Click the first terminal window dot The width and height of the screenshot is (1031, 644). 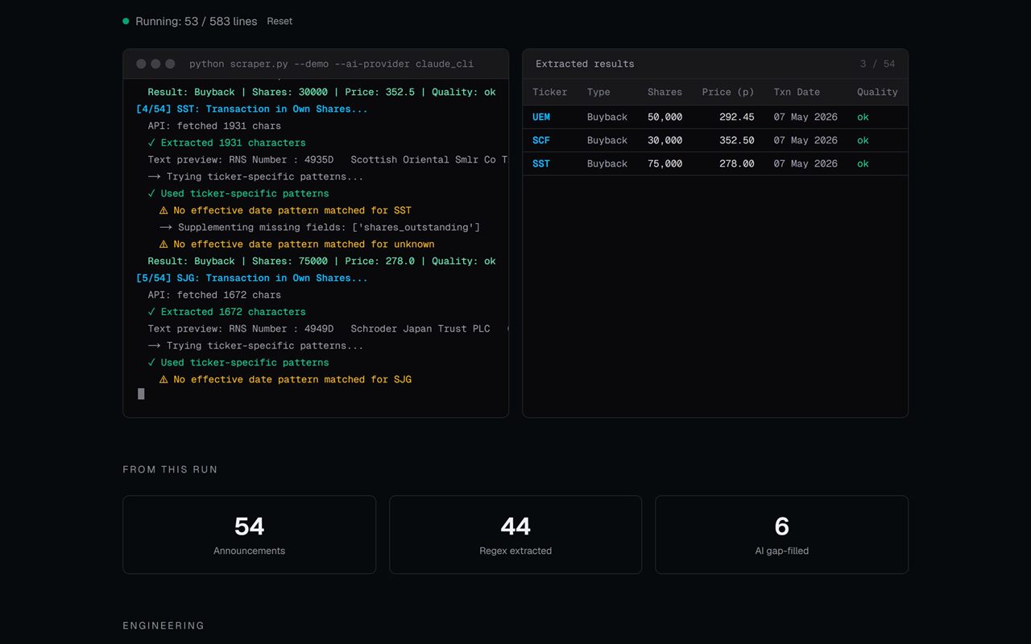[x=141, y=64]
